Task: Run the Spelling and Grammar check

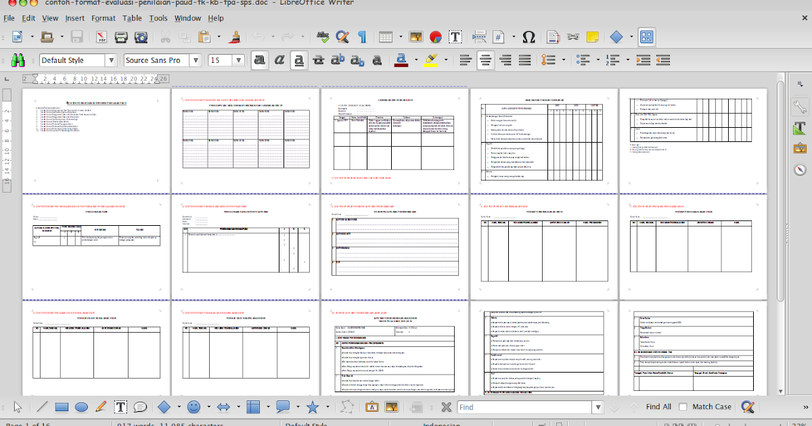Action: [323, 37]
